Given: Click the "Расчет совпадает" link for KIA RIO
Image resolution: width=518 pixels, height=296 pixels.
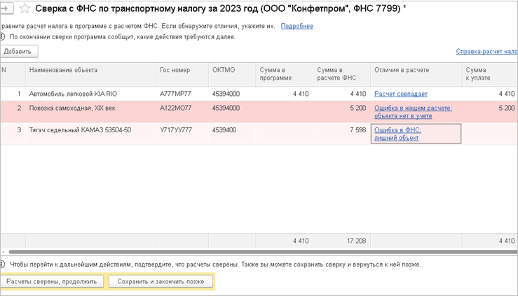Looking at the screenshot, I should point(401,94).
